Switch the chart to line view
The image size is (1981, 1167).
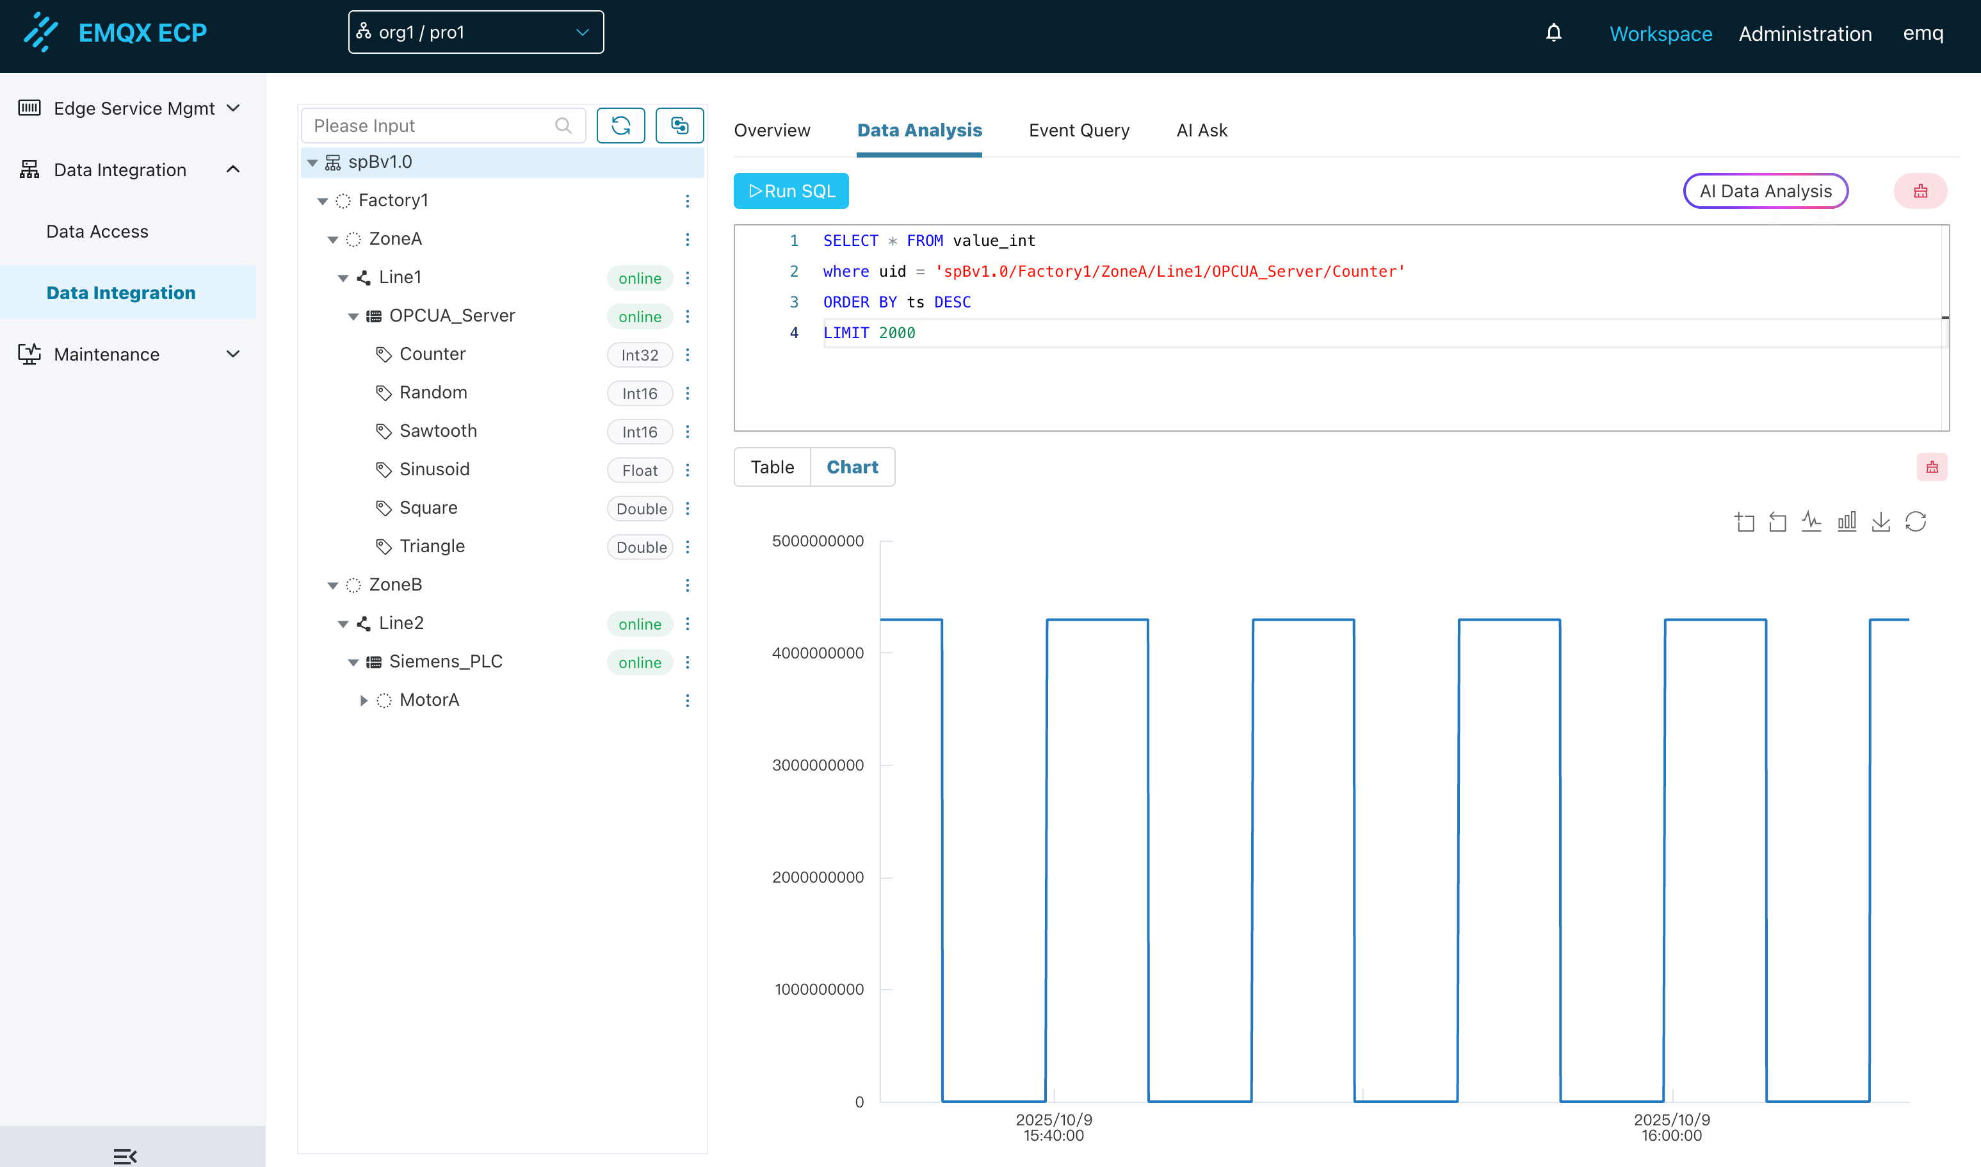click(1811, 521)
